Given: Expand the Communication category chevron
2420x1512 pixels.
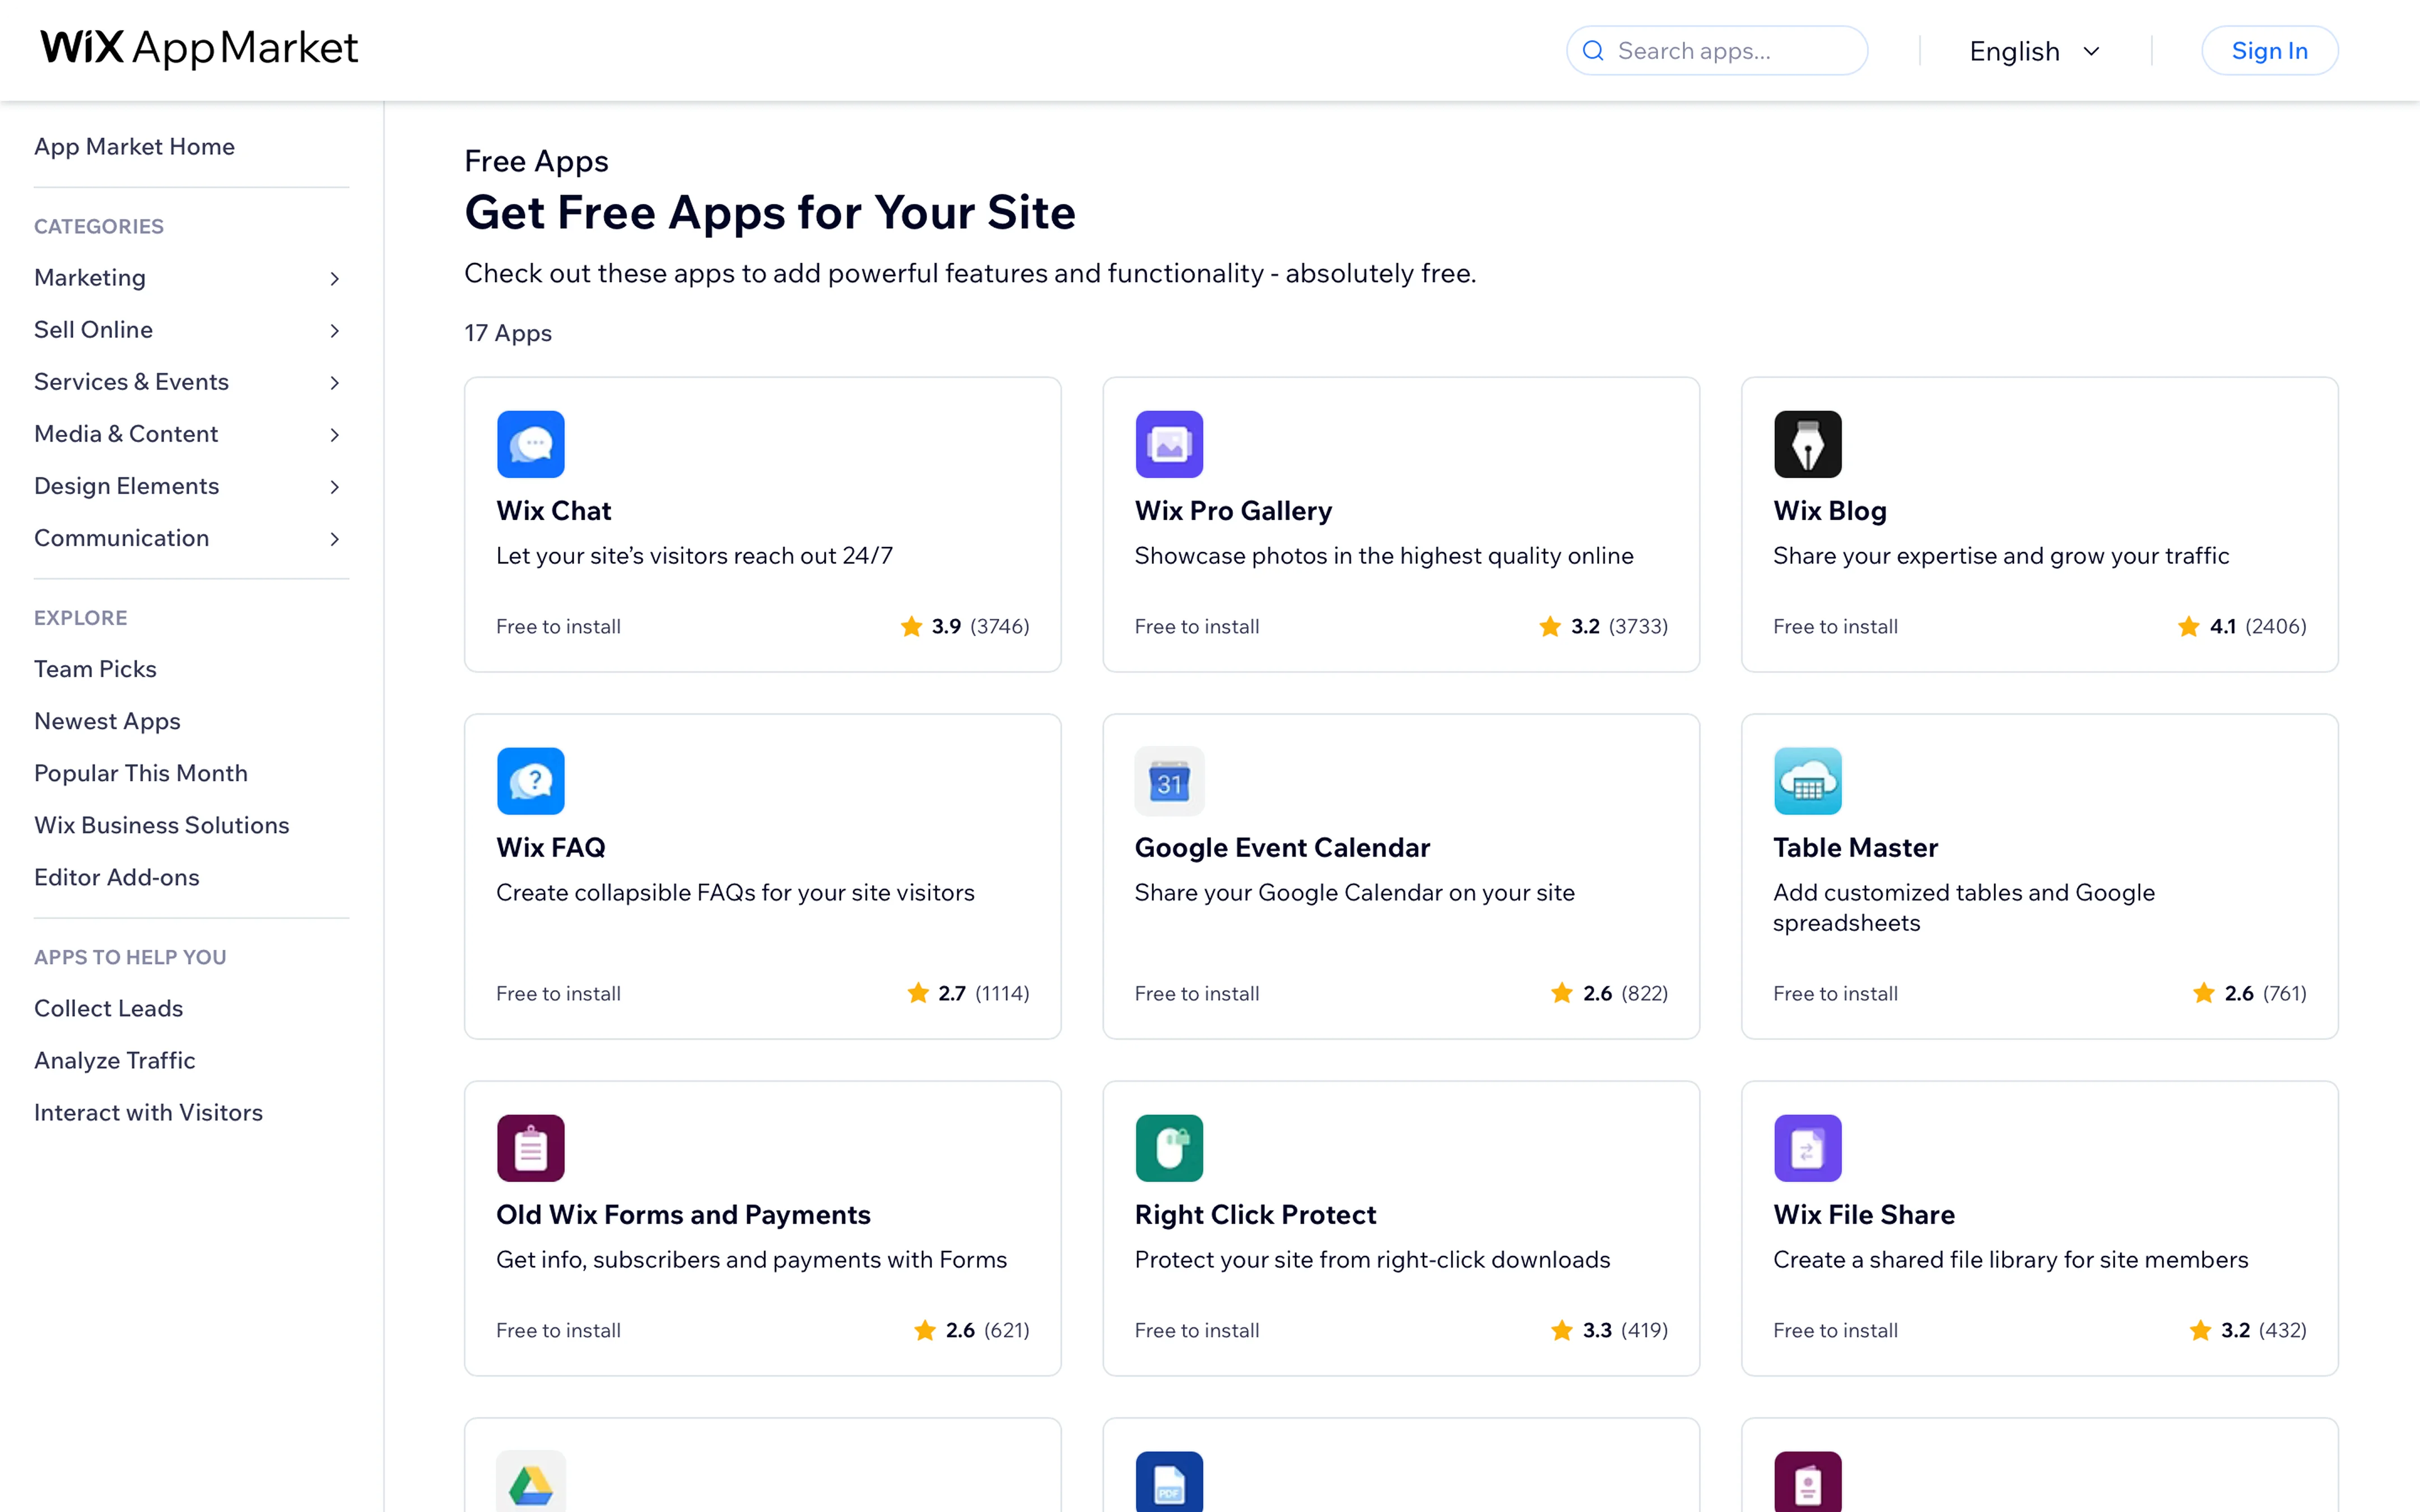Looking at the screenshot, I should pos(335,538).
